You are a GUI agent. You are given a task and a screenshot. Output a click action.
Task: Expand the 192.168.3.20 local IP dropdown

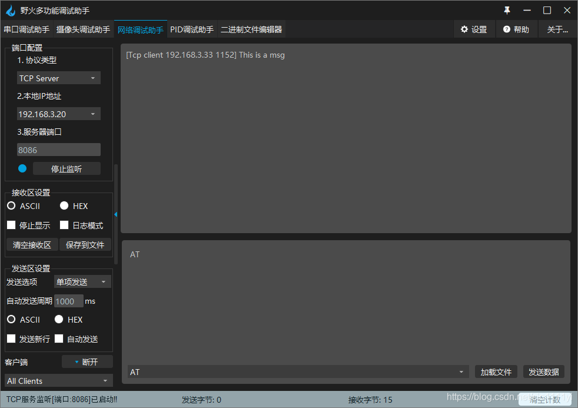click(59, 114)
